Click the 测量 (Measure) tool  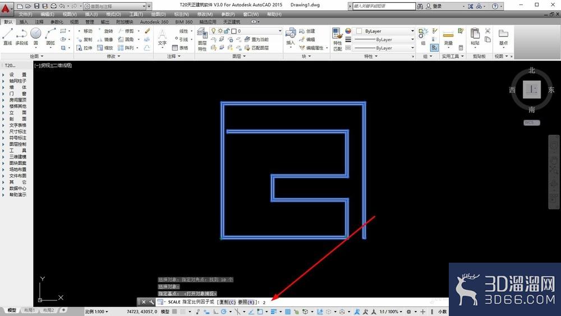(x=448, y=37)
